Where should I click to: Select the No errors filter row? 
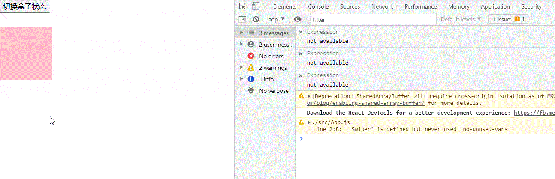tap(265, 56)
